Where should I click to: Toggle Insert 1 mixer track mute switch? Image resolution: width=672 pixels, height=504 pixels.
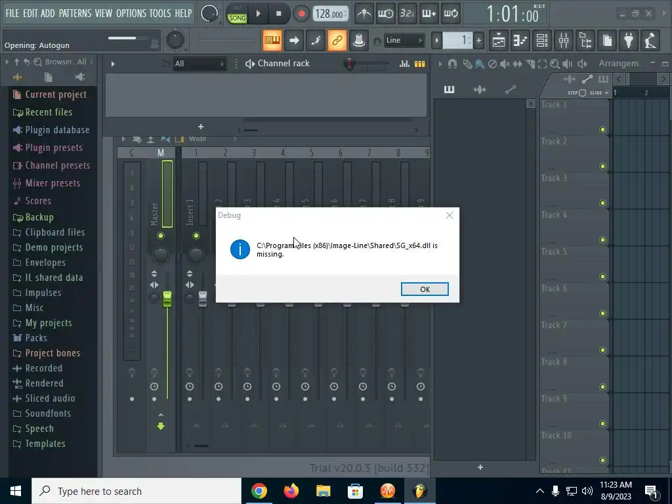pyautogui.click(x=196, y=236)
